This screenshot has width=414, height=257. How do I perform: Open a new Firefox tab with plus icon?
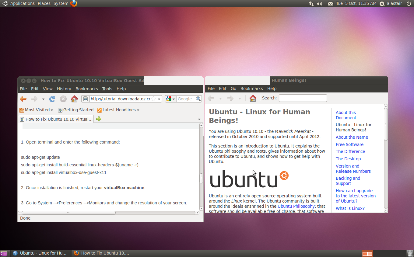[99, 119]
